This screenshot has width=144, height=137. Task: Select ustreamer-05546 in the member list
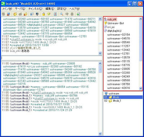pos(118,42)
